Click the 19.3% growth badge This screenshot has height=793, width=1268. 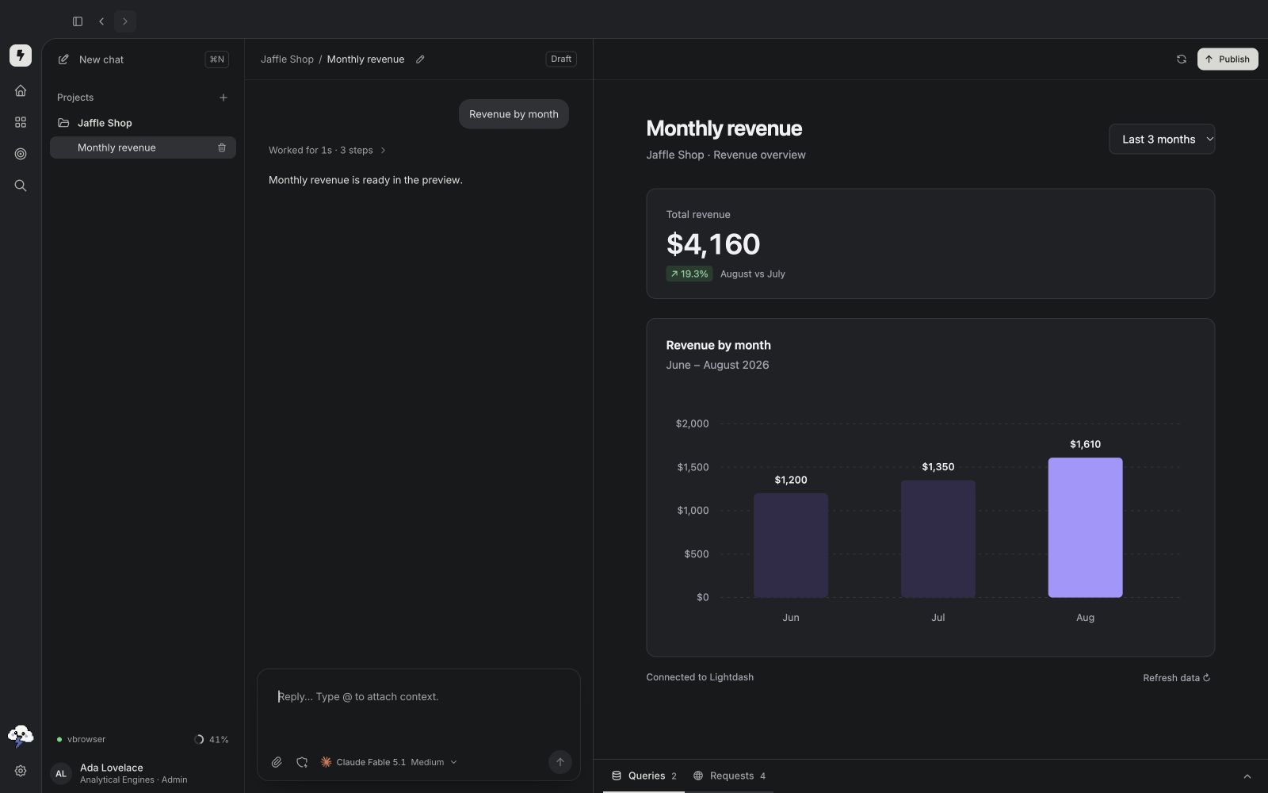click(689, 274)
